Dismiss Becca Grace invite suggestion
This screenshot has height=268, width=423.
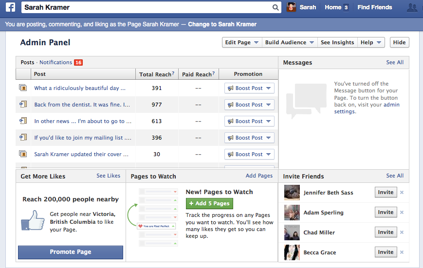tap(402, 252)
